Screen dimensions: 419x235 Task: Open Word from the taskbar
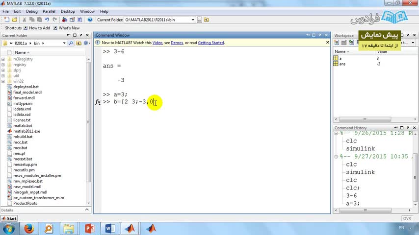pyautogui.click(x=110, y=229)
